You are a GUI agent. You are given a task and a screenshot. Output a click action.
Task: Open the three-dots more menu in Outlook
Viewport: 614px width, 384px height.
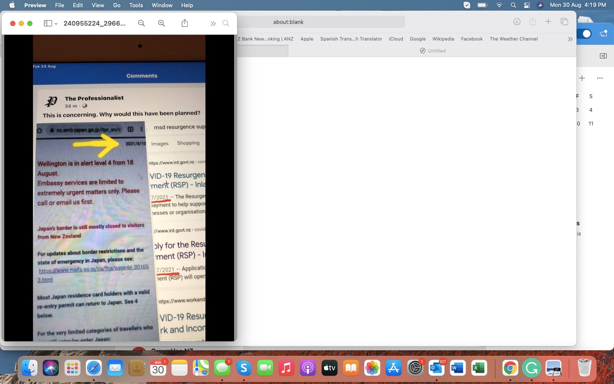[600, 78]
